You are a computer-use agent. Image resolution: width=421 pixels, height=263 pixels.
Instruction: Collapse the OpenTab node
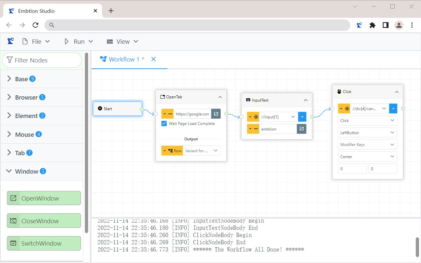220,97
